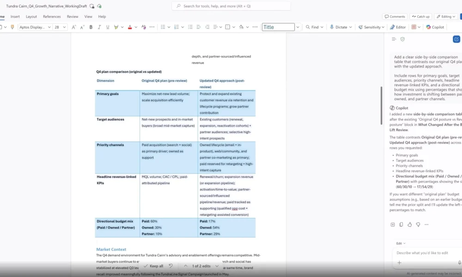Switch to the References tab
462x277 pixels.
tap(52, 17)
